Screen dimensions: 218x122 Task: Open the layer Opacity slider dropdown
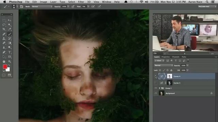click(187, 65)
